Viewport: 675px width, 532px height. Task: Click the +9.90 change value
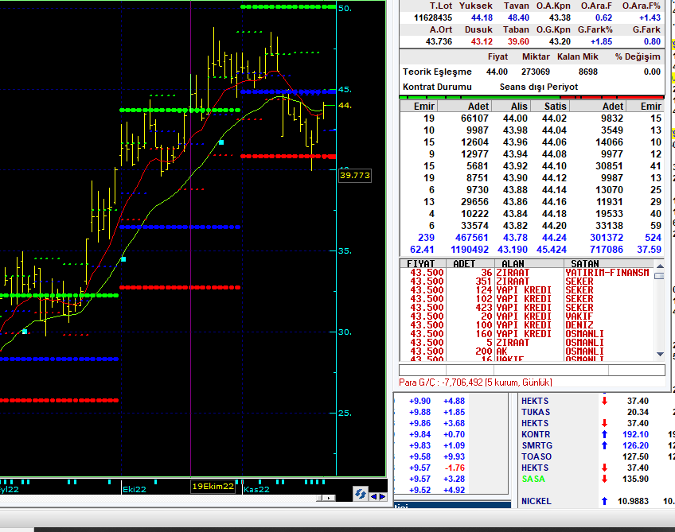(x=419, y=401)
